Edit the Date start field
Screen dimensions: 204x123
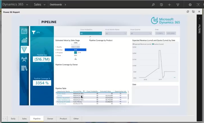click(160, 33)
